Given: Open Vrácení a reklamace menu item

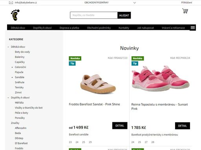Looking at the screenshot, I should [x=173, y=28].
